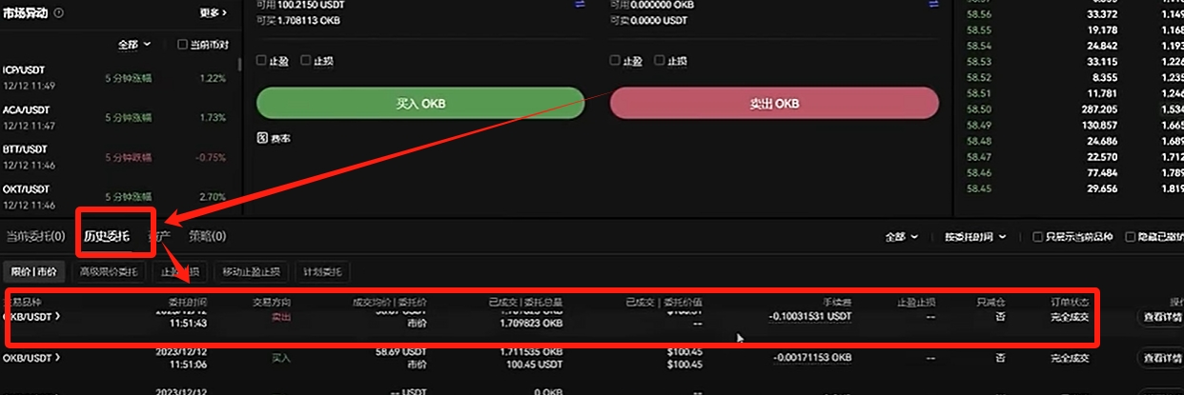Check 止损 in the buy panel

(x=306, y=60)
